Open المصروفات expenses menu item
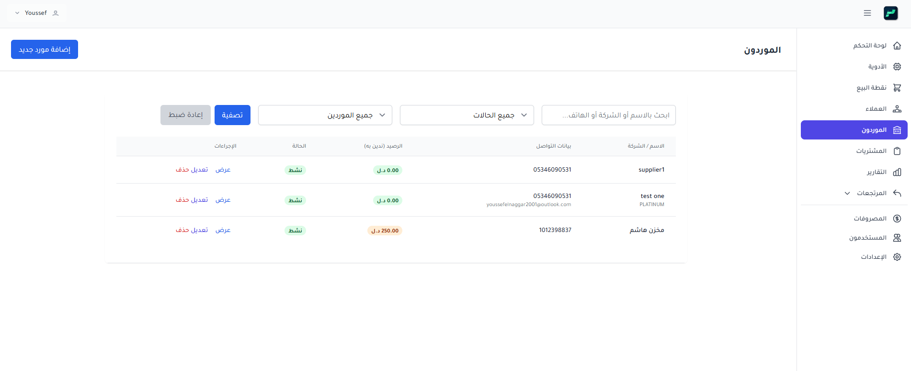This screenshot has width=911, height=371. (x=854, y=219)
